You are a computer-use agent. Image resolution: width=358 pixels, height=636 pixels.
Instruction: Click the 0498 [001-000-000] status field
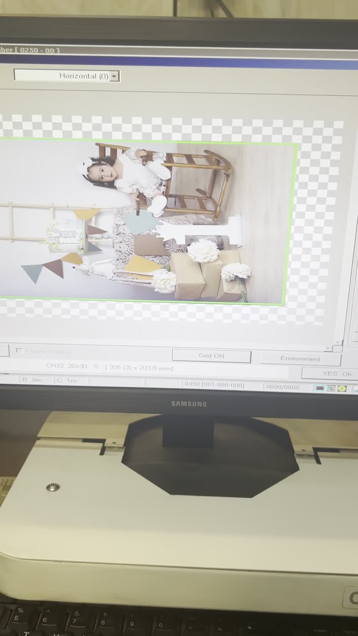pos(214,385)
